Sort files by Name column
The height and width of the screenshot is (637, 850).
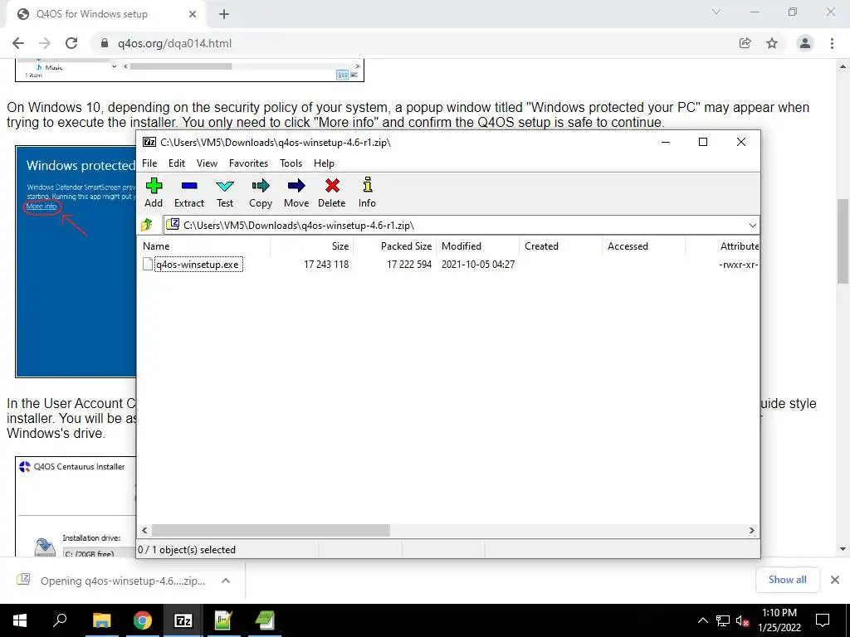tap(205, 246)
